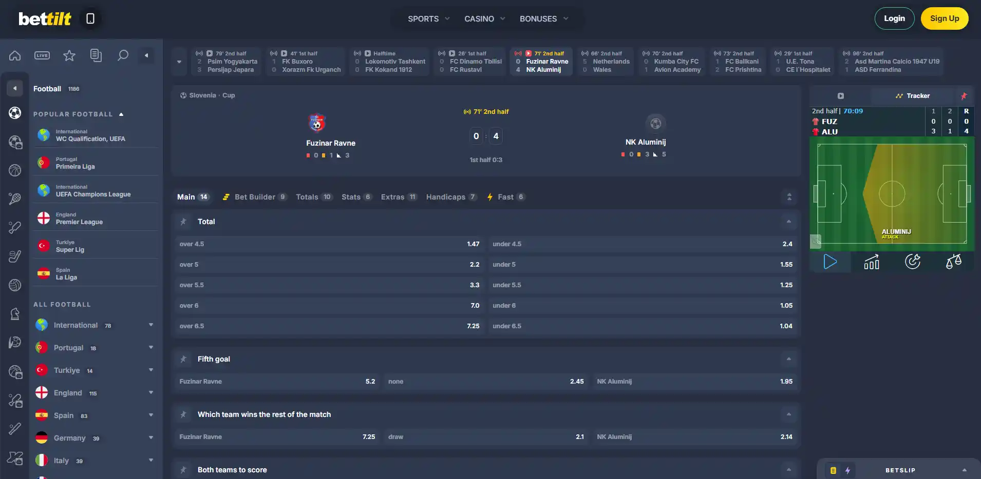Bet on under 5.5 at 1.25

pyautogui.click(x=643, y=285)
